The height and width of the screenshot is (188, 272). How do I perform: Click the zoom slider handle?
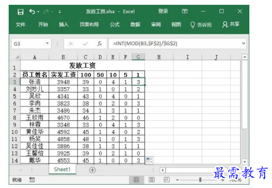200,180
